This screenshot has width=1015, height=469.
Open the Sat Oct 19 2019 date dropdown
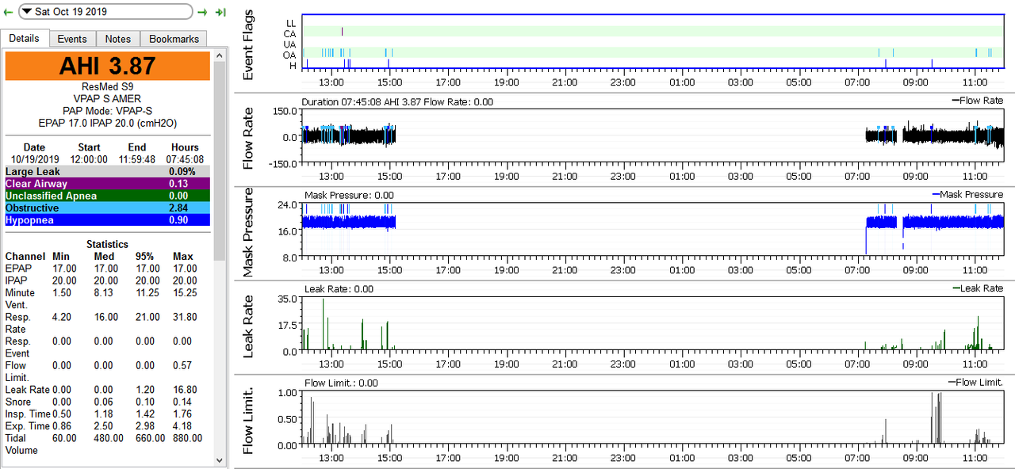pos(105,12)
